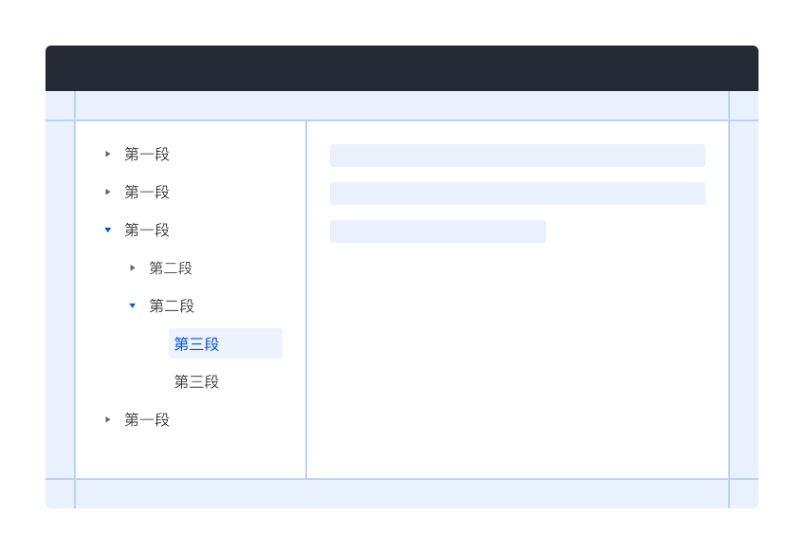Expand the second 第一段 tree node
The width and height of the screenshot is (804, 554).
tap(107, 192)
